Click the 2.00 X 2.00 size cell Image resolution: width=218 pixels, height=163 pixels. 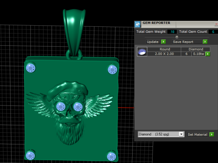tap(164, 54)
